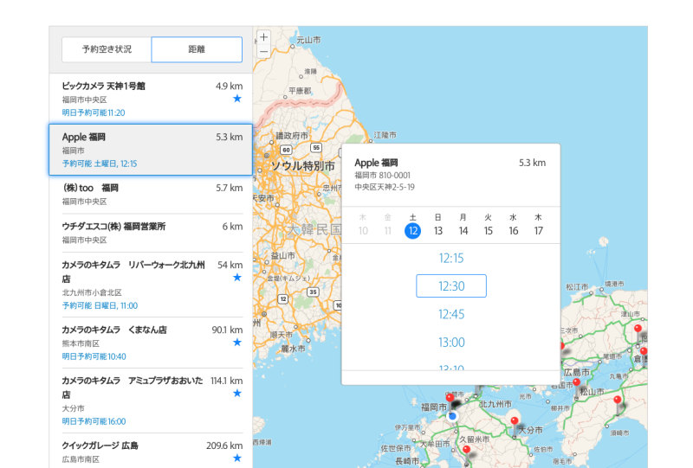Open クイックガレージ 広島 entry
The height and width of the screenshot is (468, 693).
tap(151, 451)
